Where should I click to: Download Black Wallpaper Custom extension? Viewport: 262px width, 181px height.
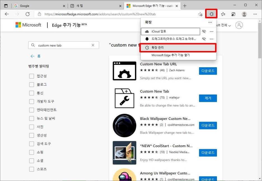coord(208,126)
